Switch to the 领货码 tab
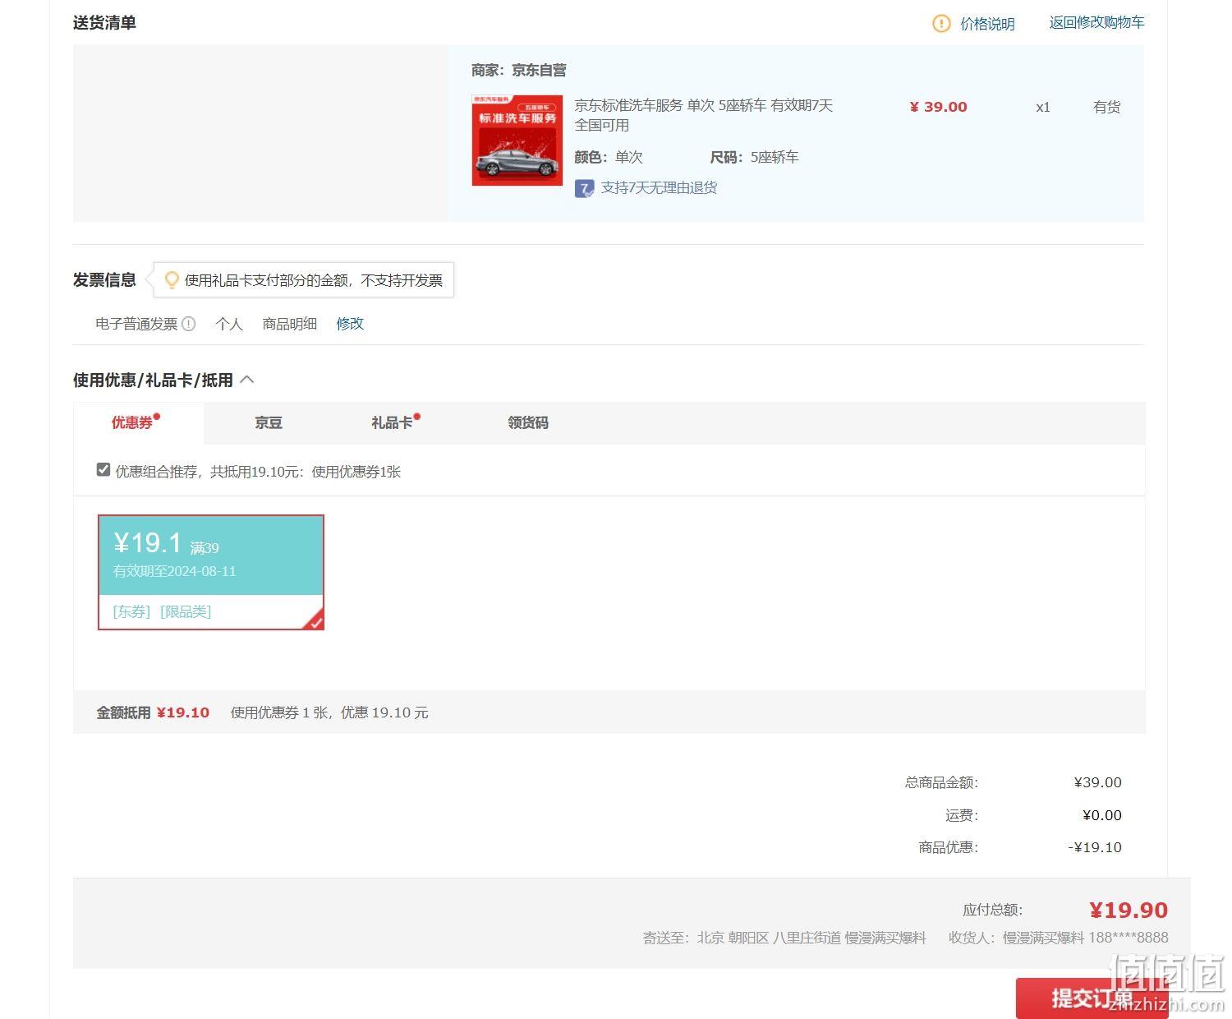 coord(528,422)
